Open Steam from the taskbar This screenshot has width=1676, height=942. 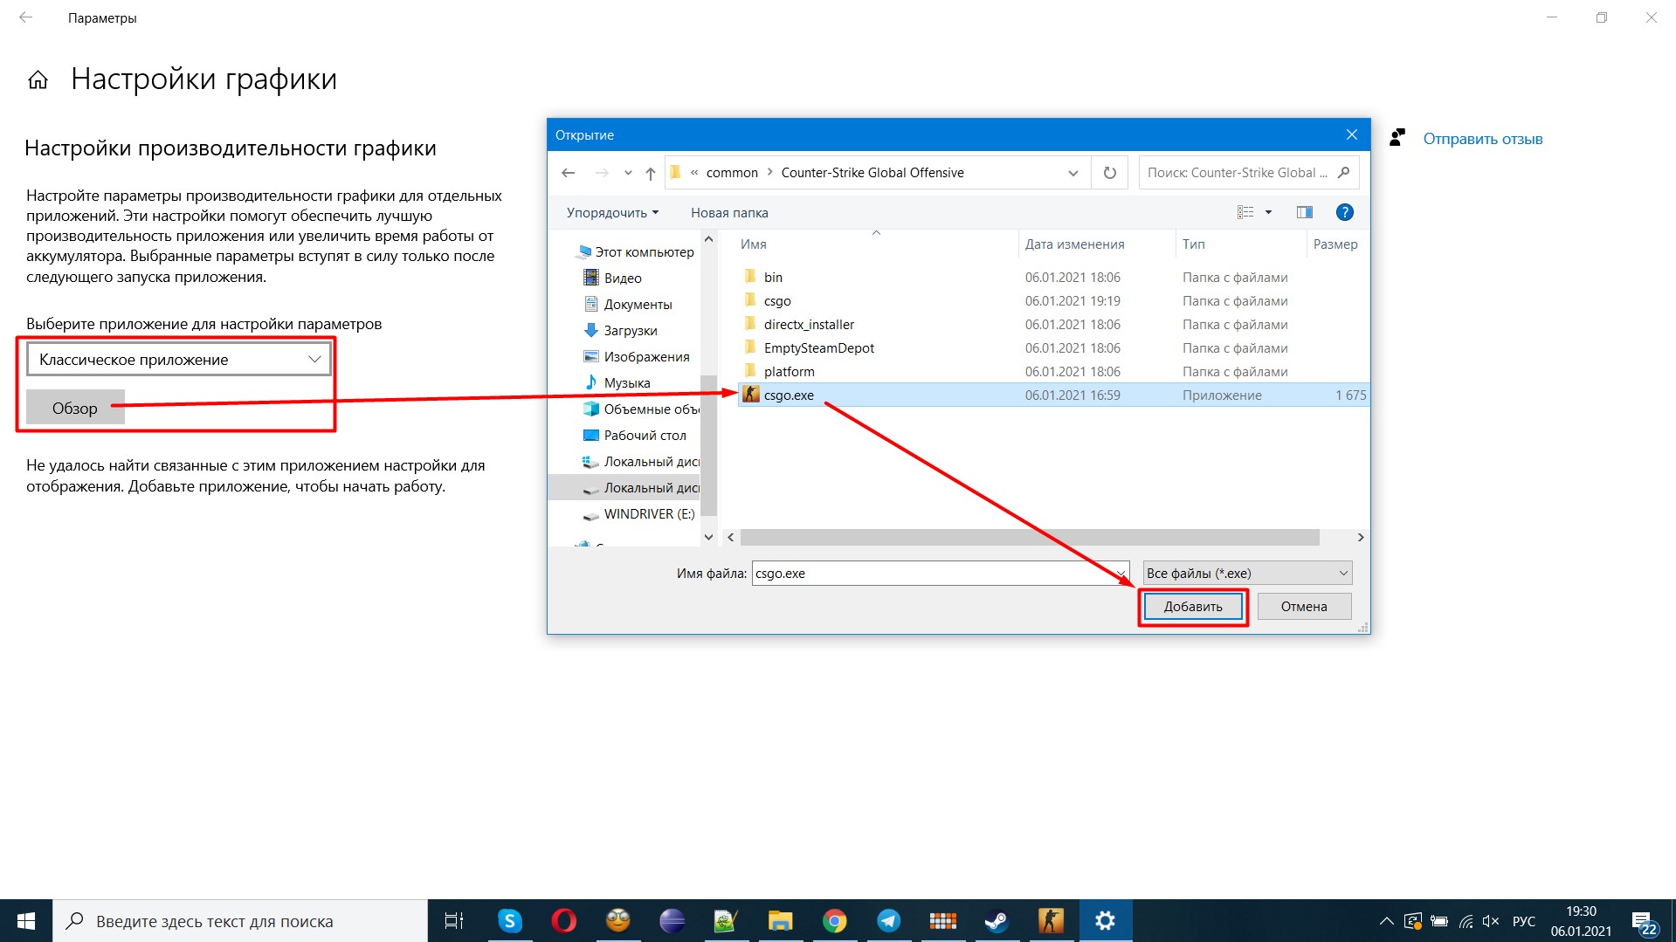pos(997,921)
